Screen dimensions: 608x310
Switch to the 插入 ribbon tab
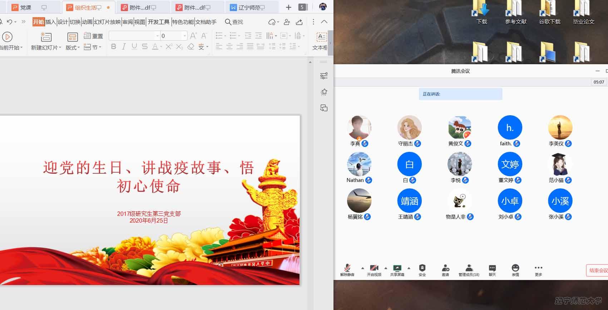click(x=50, y=22)
